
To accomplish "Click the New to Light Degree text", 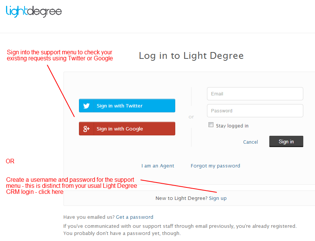I will coord(181,198).
